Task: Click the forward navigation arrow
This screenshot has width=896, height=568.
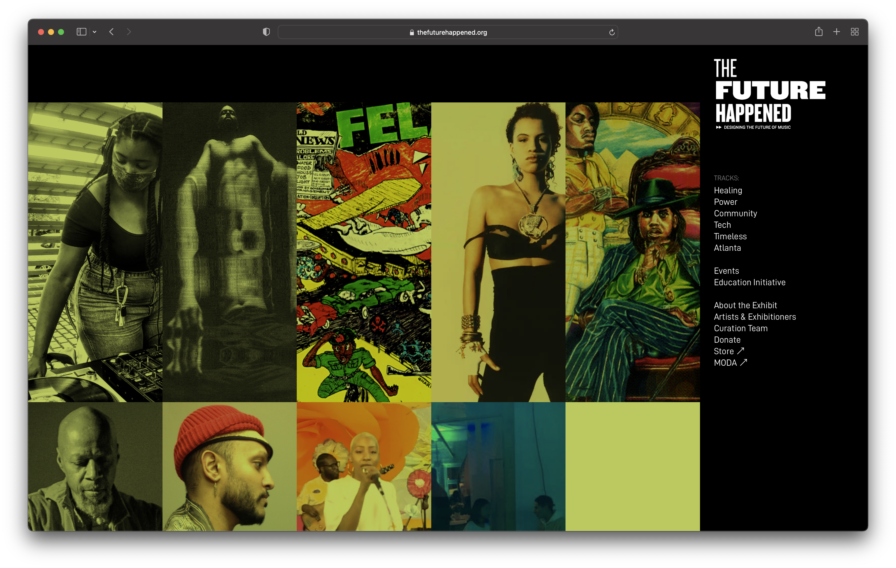Action: 129,32
